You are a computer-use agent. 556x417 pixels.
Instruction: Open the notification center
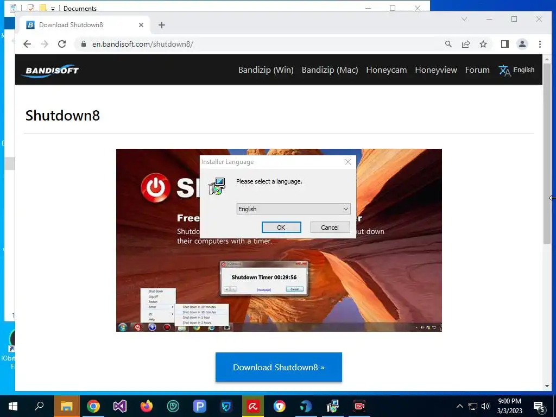tap(539, 406)
